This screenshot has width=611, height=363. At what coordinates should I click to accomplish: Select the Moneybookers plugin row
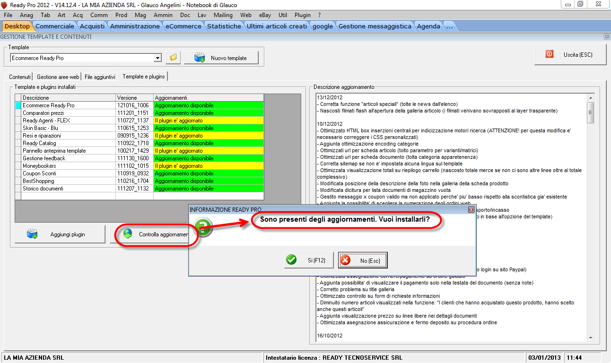(x=140, y=166)
